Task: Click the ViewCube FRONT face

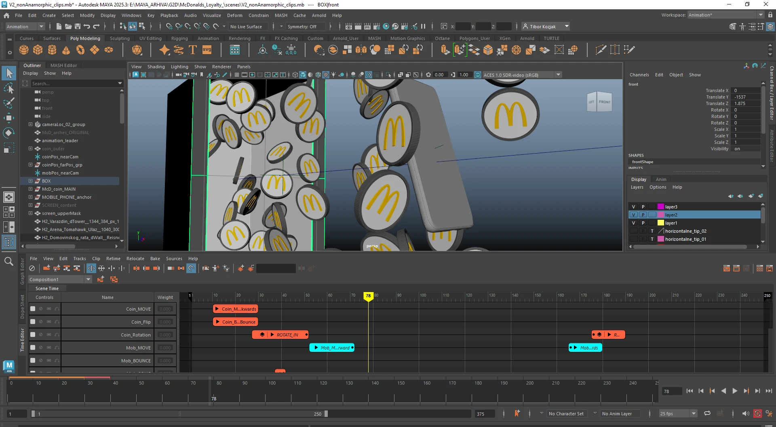Action: [605, 102]
